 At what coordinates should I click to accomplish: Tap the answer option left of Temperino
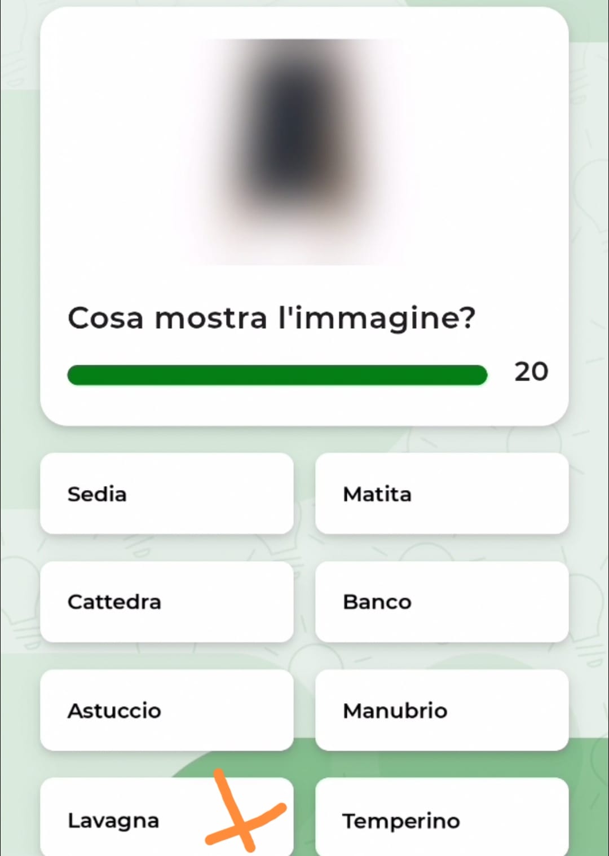167,817
